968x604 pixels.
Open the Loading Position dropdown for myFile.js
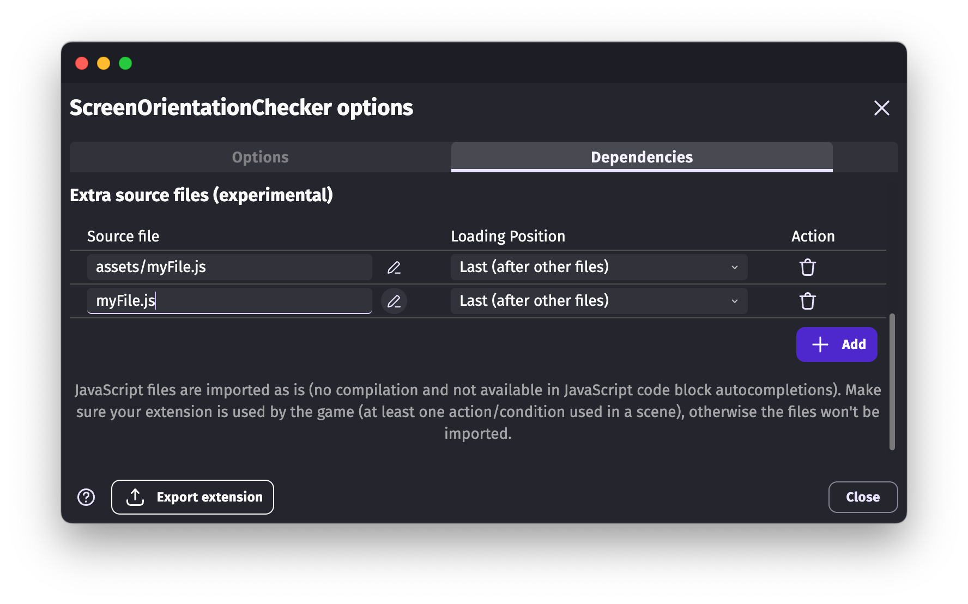point(598,300)
